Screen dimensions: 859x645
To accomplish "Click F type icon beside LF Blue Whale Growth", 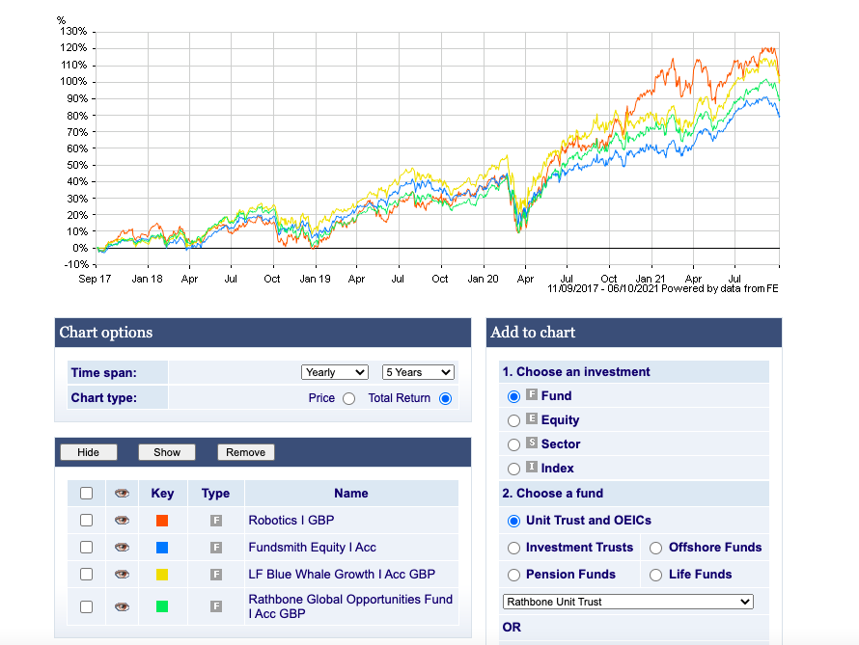I will coord(216,575).
